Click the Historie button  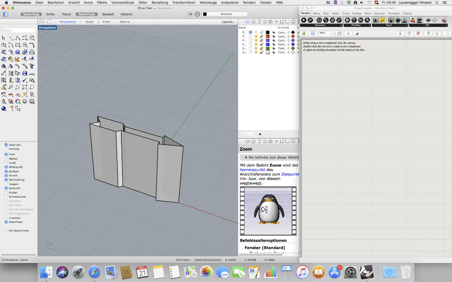point(126,14)
